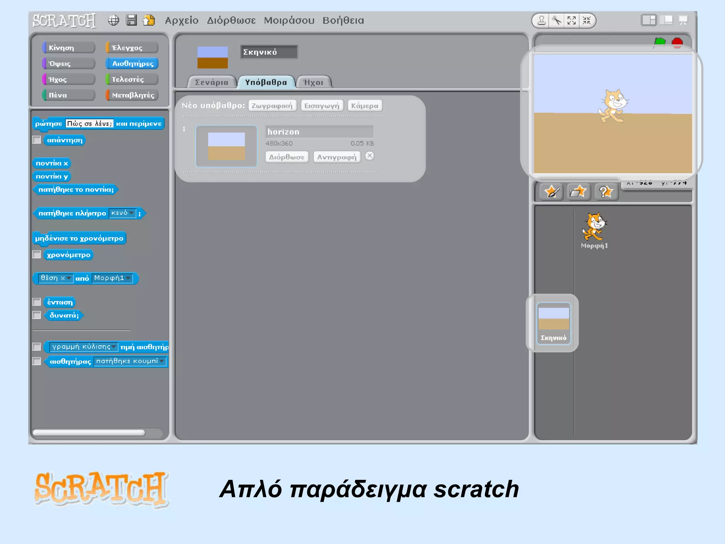Click the horizon background name field
Image resolution: width=725 pixels, height=544 pixels.
coord(319,131)
